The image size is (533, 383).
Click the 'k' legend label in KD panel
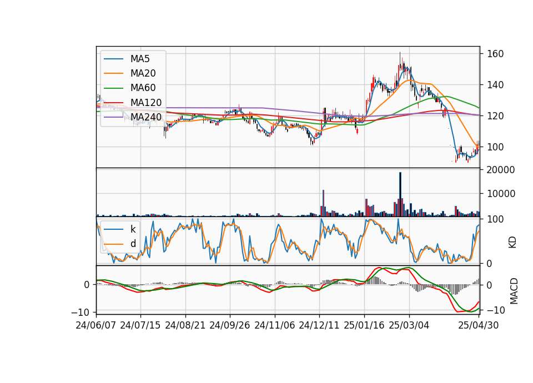133,229
